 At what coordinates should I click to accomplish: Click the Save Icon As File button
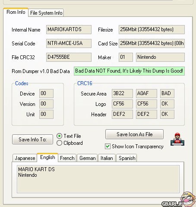(x=134, y=134)
